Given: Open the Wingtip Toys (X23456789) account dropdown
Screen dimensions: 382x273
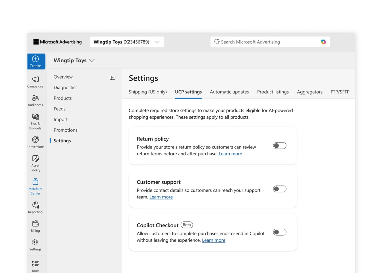Looking at the screenshot, I should 127,42.
